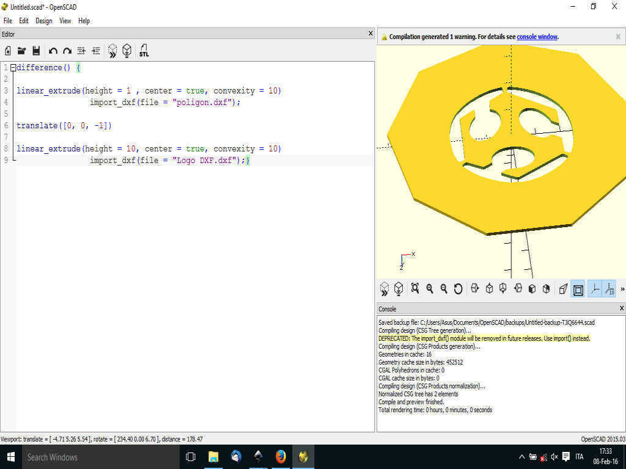
Task: Click the volume icon in system tray
Action: (554, 457)
